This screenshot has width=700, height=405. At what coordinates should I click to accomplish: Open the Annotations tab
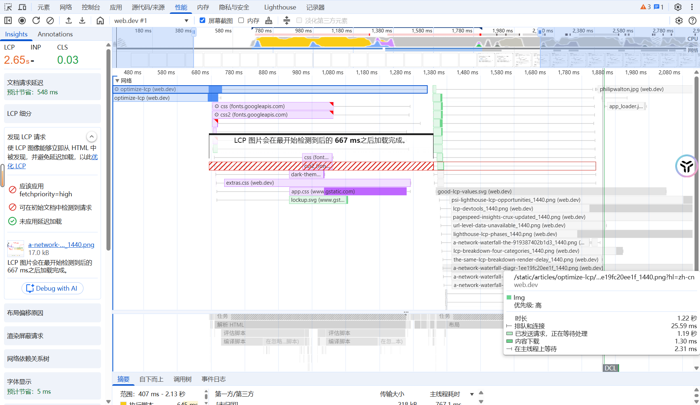[55, 34]
